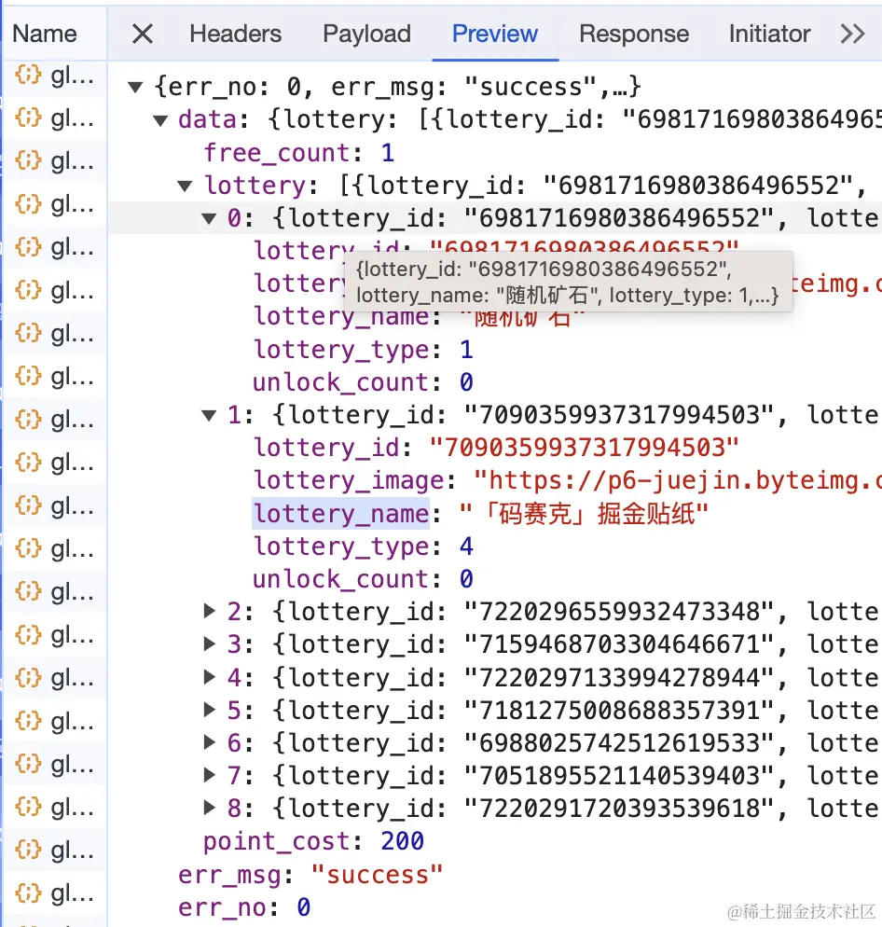Show more tabs via double chevron
Viewport: 882px width, 927px height.
tap(852, 34)
